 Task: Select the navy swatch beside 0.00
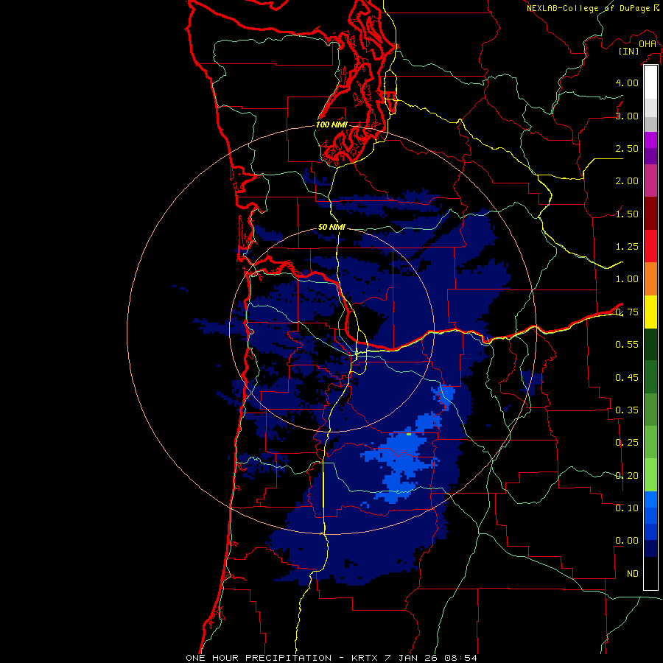(650, 548)
